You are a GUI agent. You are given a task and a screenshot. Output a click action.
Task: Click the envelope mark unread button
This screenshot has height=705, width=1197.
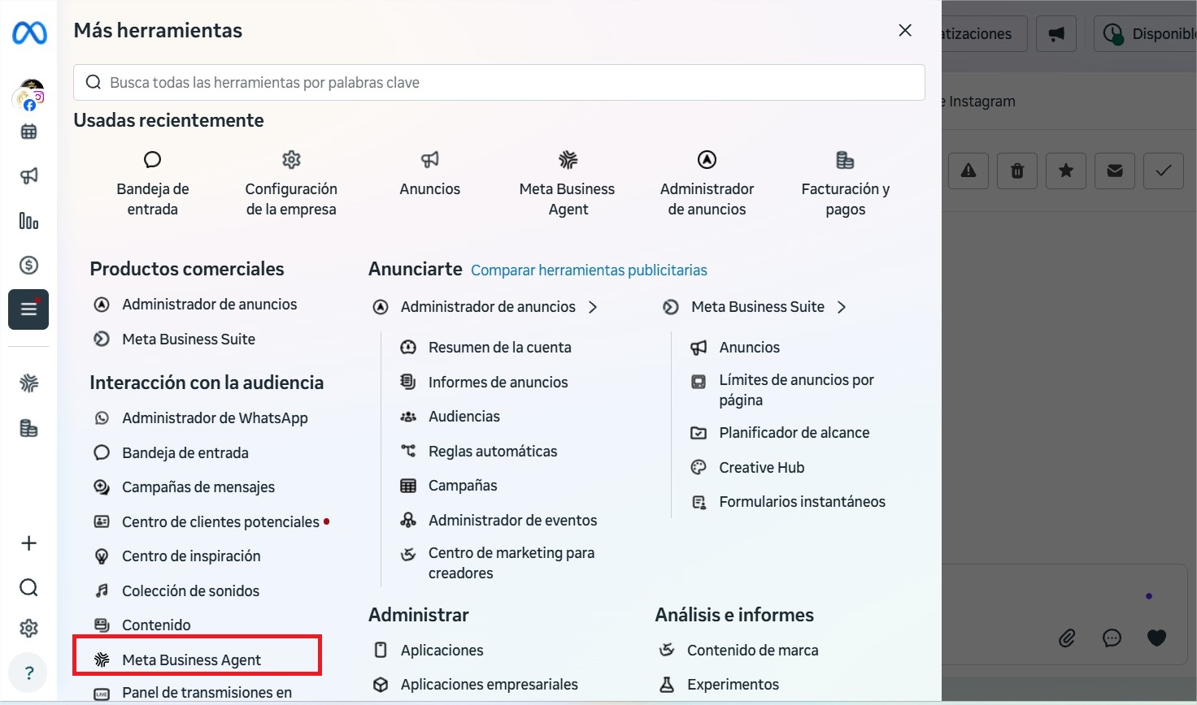click(1115, 171)
